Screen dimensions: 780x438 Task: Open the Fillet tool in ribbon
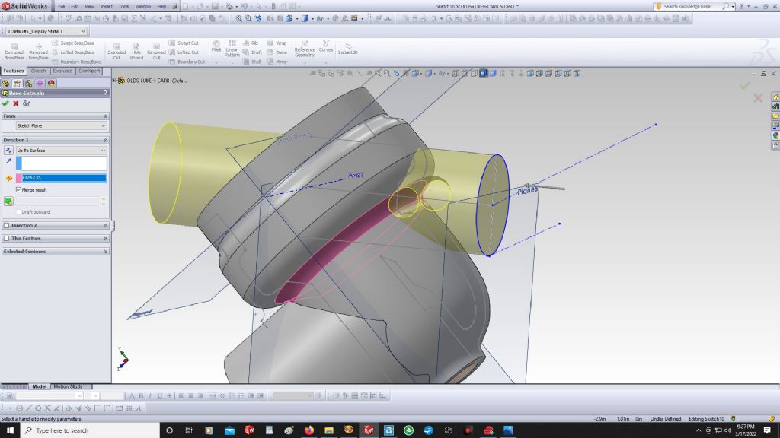tap(216, 47)
